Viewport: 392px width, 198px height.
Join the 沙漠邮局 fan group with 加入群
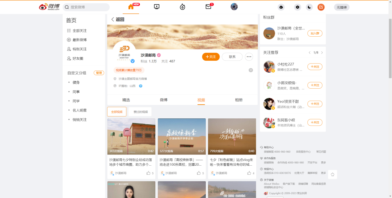315,33
